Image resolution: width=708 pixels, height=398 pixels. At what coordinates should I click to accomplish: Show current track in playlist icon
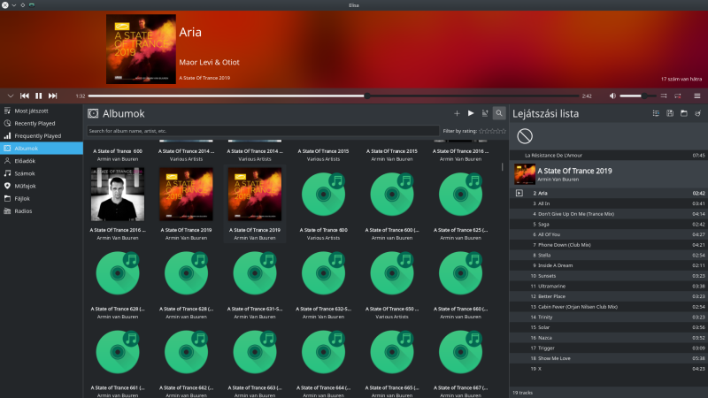(656, 113)
